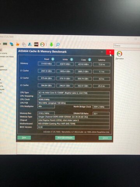Select L1 Cache Latency value 1.1 ns
This screenshot has width=140, height=187.
(x=101, y=72)
